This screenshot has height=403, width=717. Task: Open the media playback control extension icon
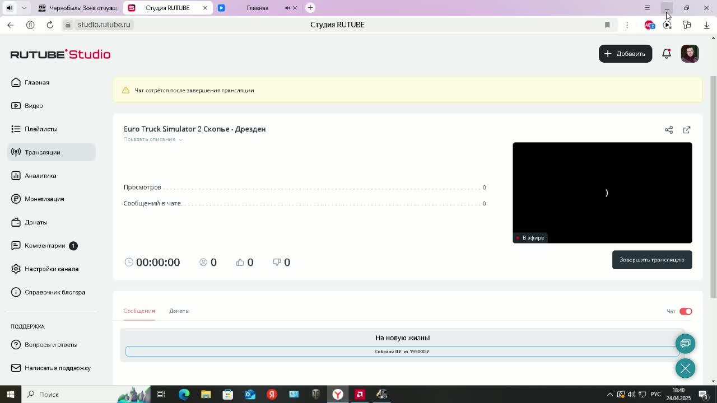[x=667, y=25]
